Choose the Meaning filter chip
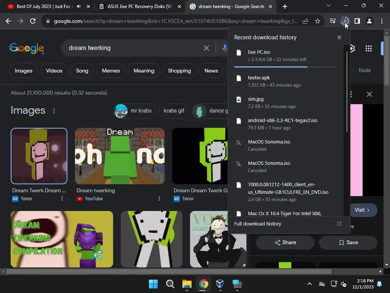Screen dimensions: 390x293 pyautogui.click(x=144, y=71)
